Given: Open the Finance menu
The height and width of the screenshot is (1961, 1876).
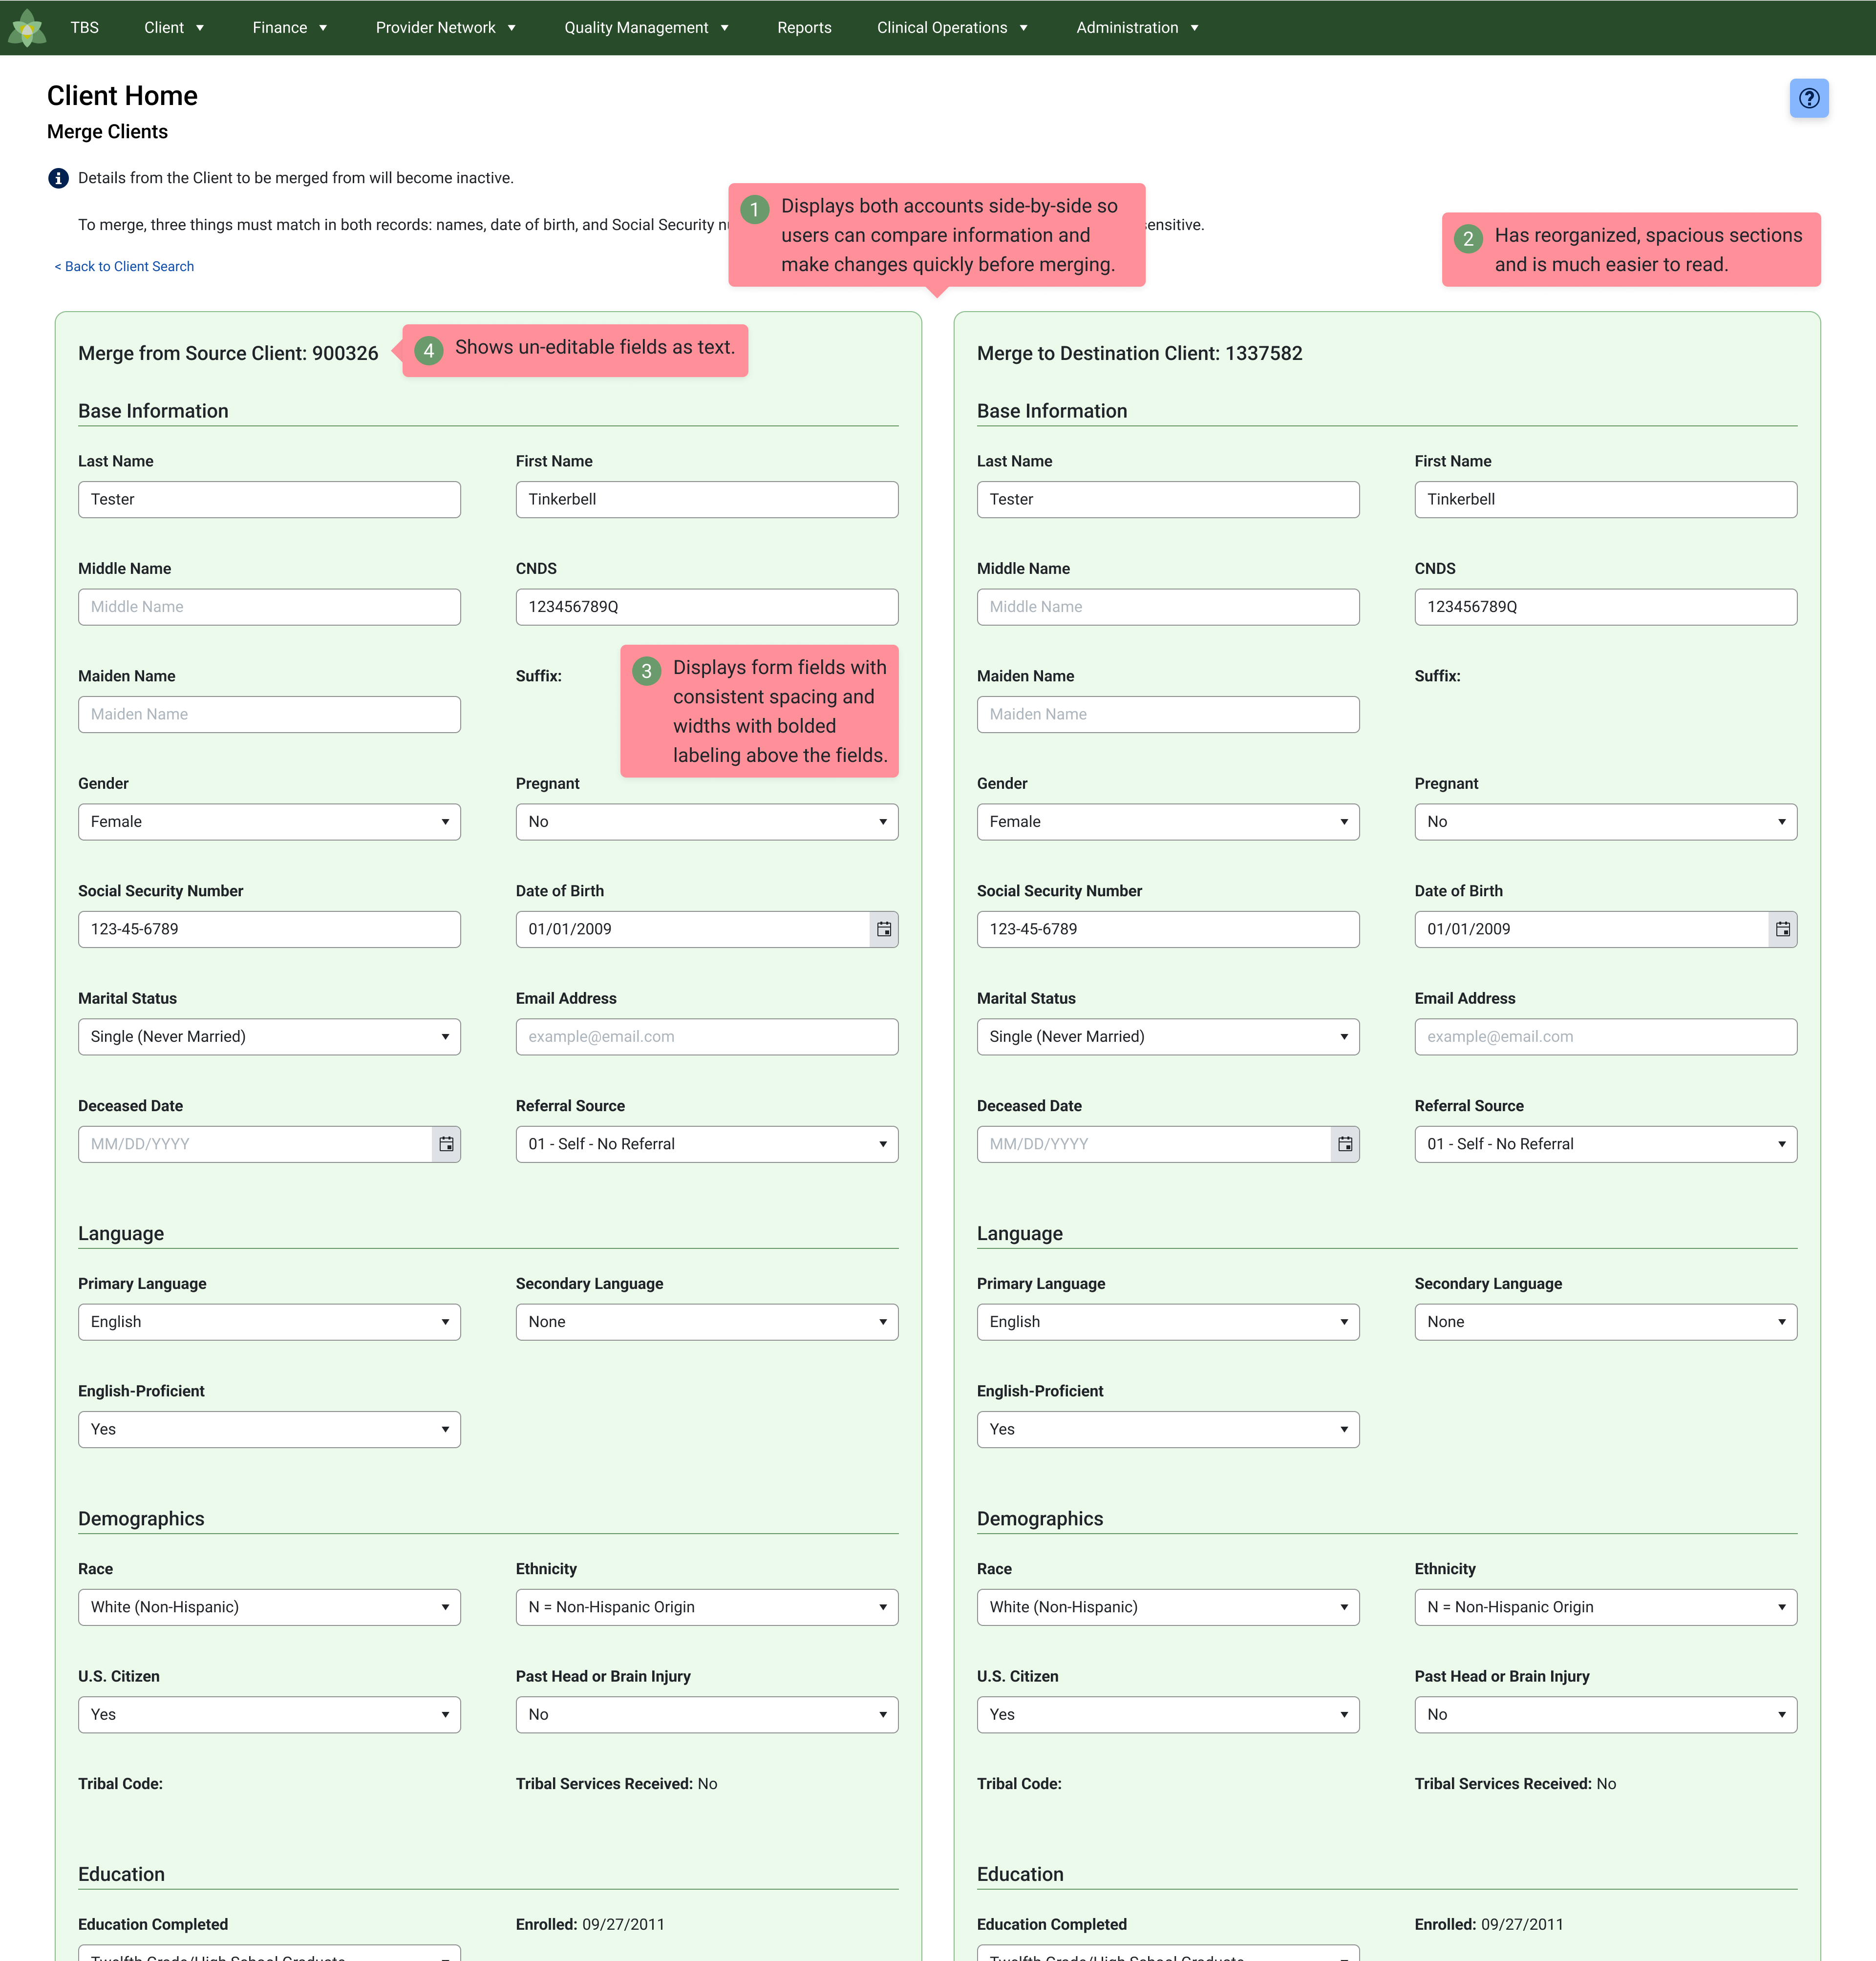Looking at the screenshot, I should click(x=290, y=28).
